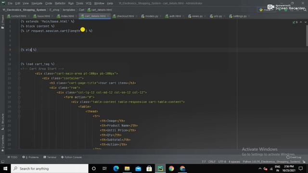Switch to the urls.py tab
Screen dimensions: 308x173
tap(218, 16)
